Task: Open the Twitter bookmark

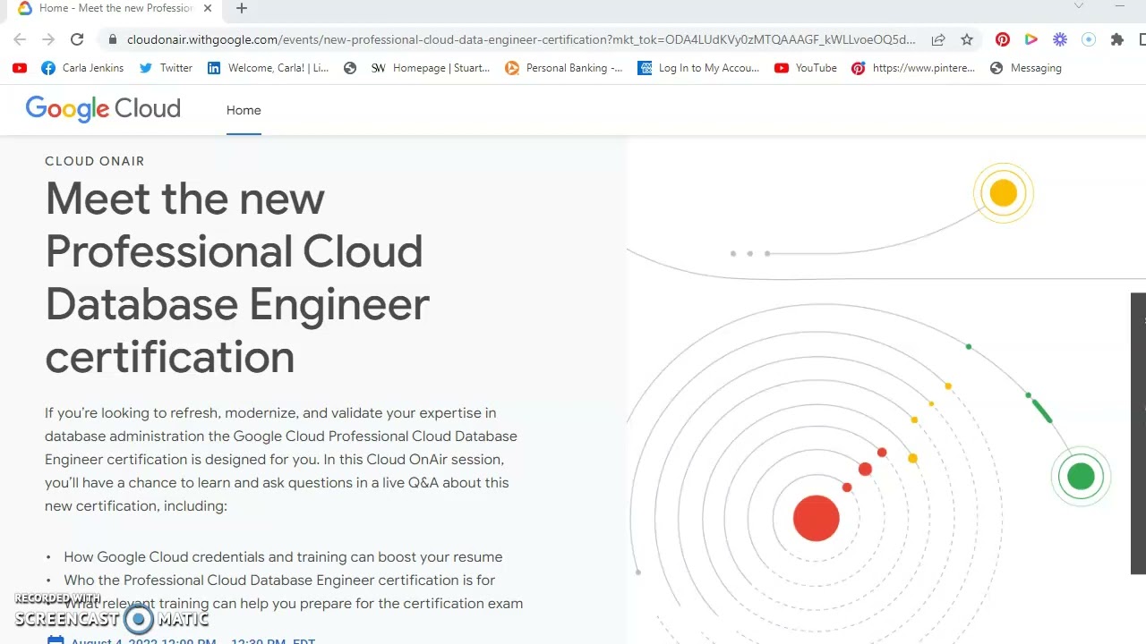Action: [167, 68]
